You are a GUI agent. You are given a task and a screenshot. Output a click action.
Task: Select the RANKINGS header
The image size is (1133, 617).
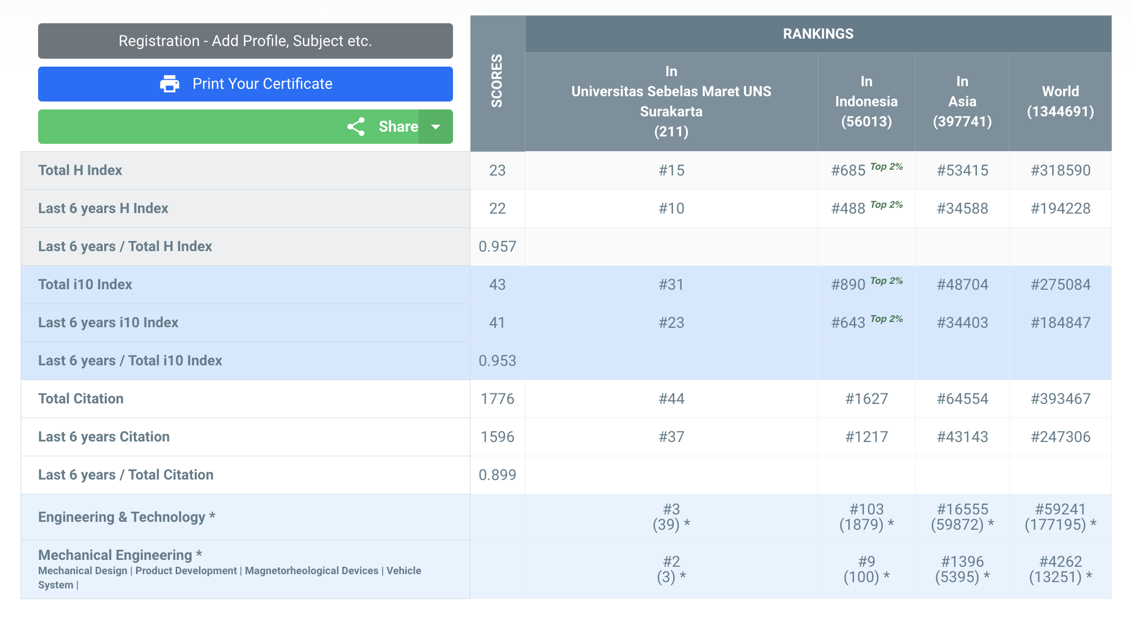pyautogui.click(x=818, y=34)
